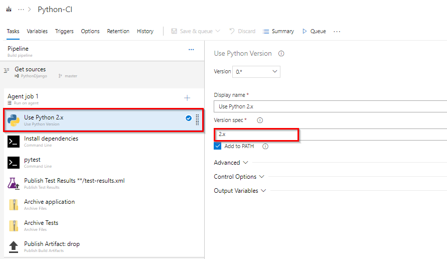
Task: Select the Use Python 2.x task
Action: pos(103,120)
